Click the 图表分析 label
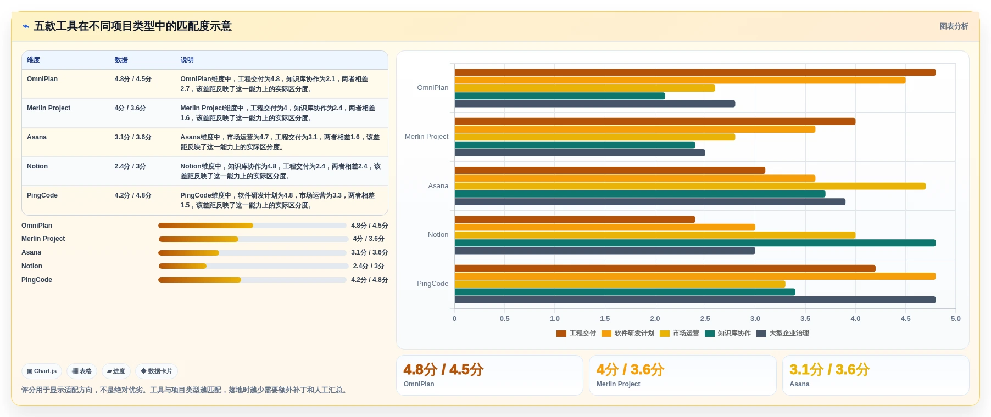 tap(954, 26)
